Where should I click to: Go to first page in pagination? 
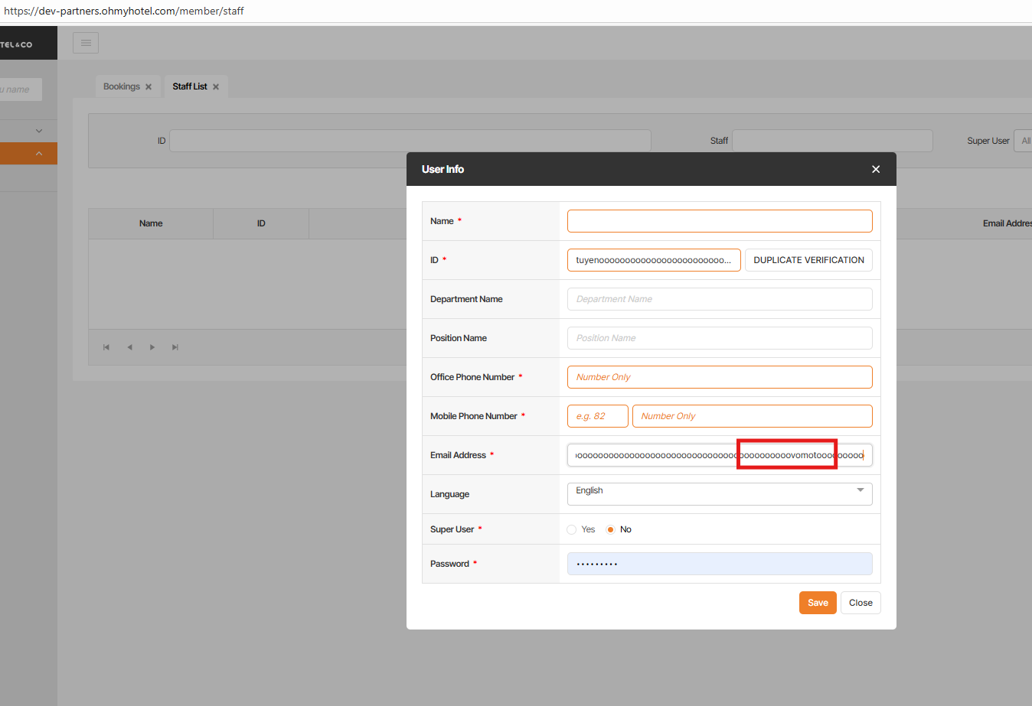[106, 347]
